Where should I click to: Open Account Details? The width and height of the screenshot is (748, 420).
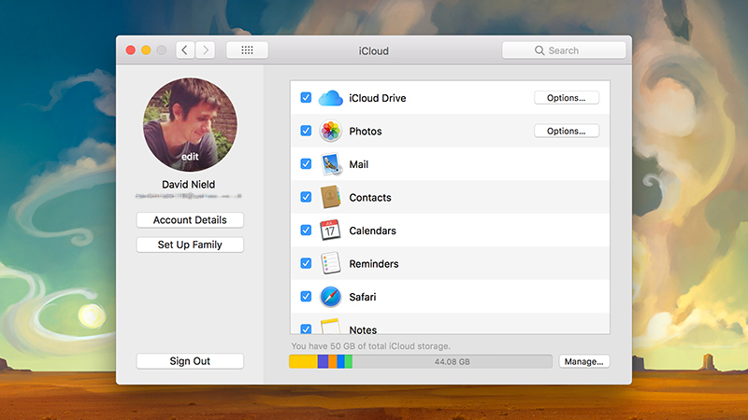190,220
